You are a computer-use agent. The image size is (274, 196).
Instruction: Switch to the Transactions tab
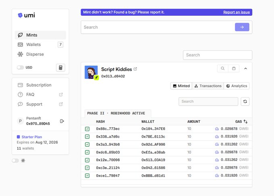pyautogui.click(x=208, y=86)
